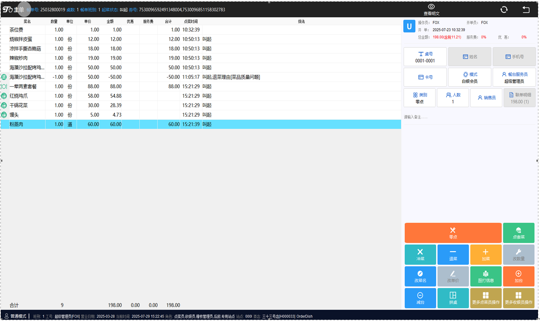Click the orange 零点 order button
This screenshot has height=321, width=540.
pyautogui.click(x=453, y=233)
